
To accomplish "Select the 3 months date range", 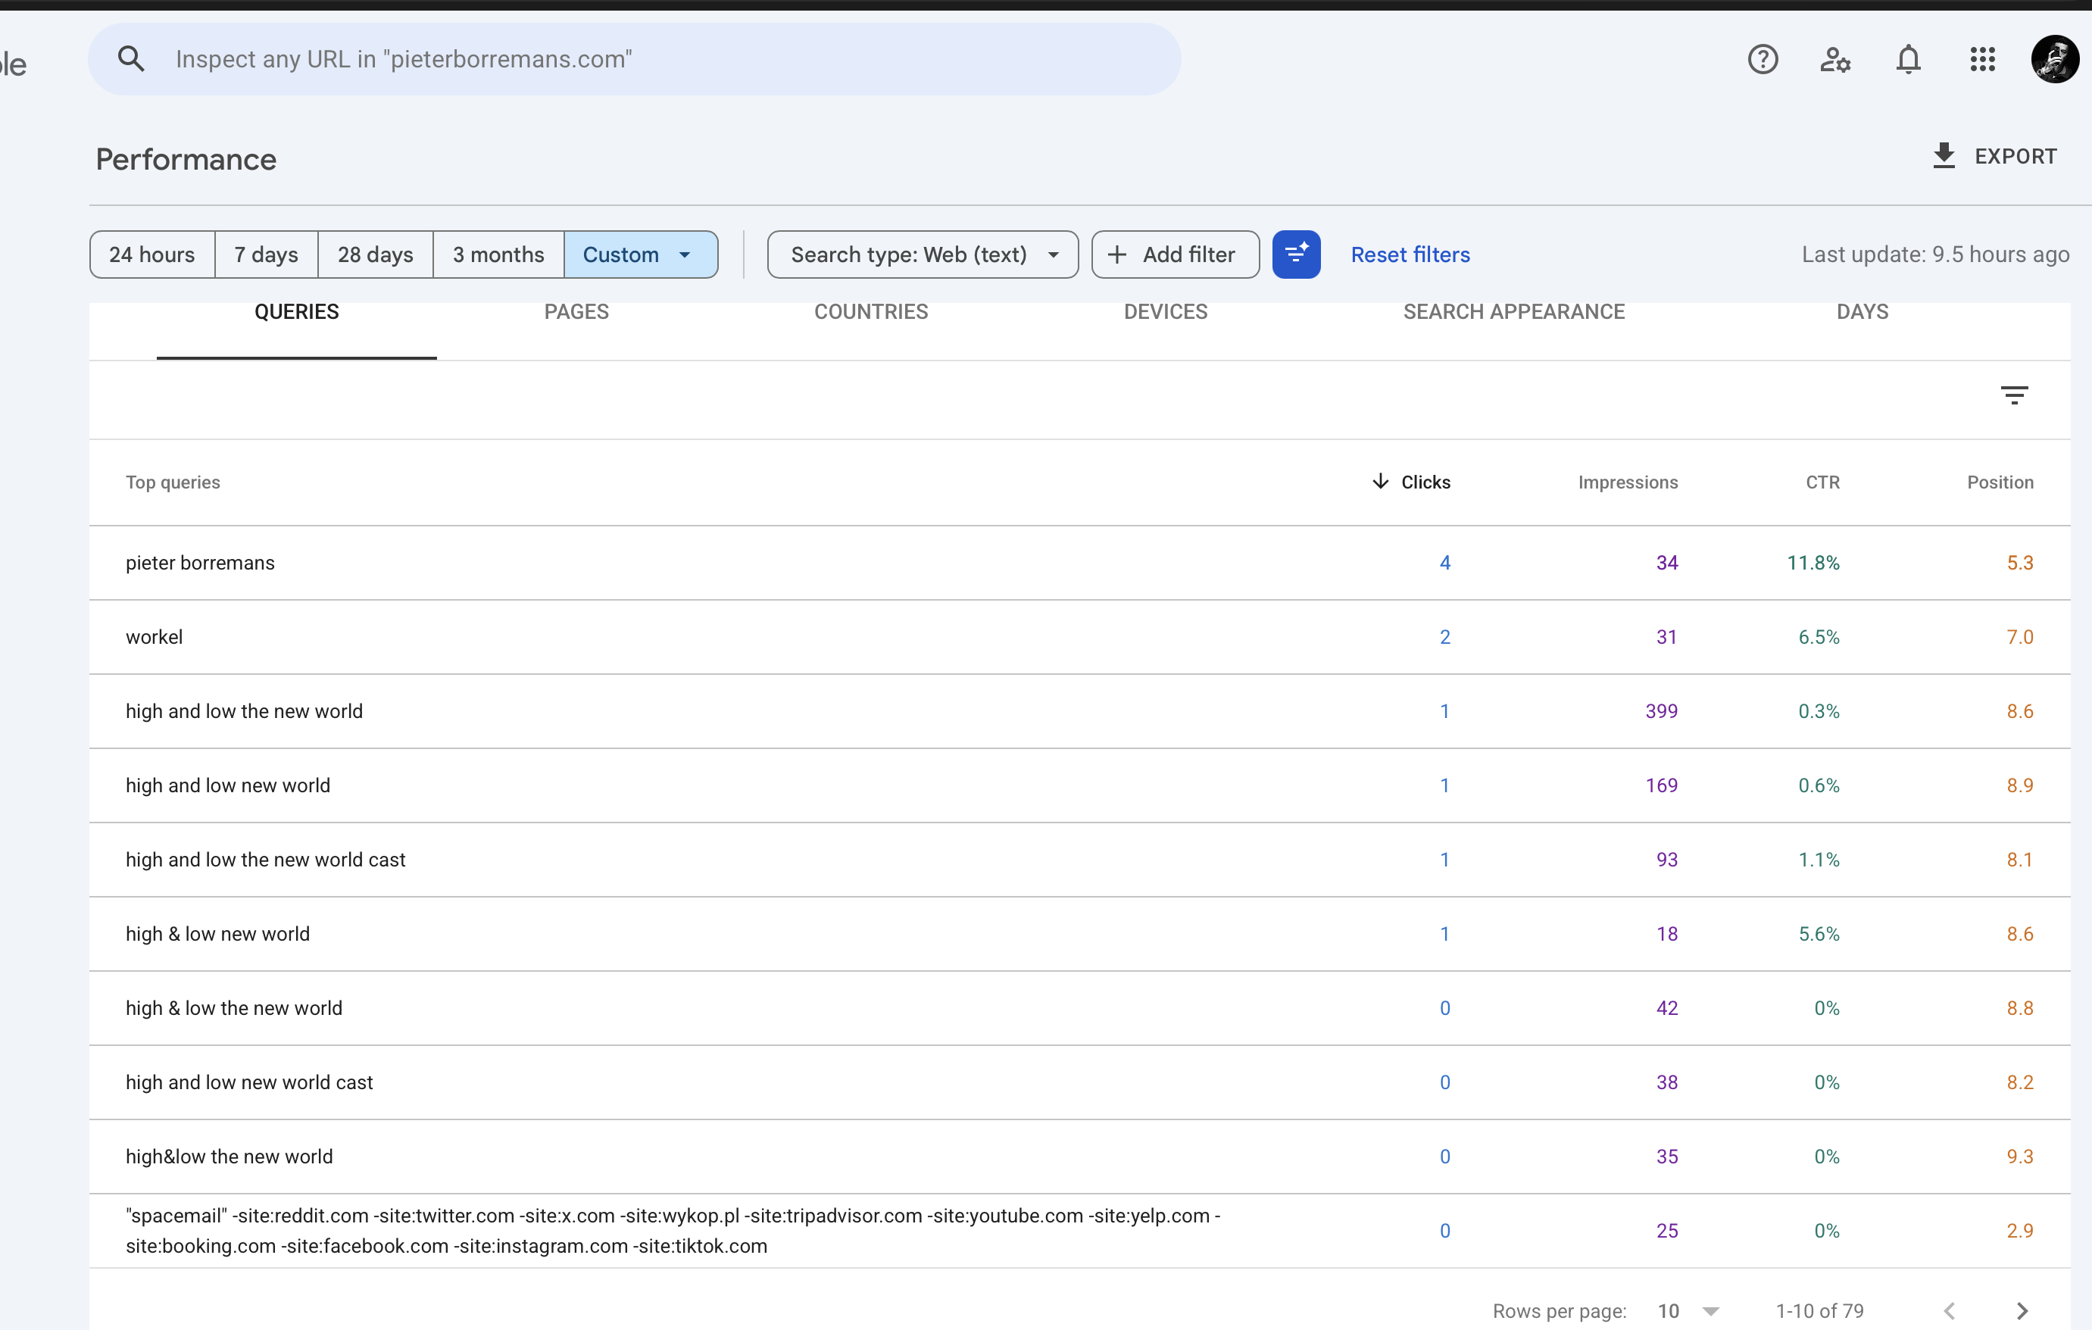I will [498, 254].
